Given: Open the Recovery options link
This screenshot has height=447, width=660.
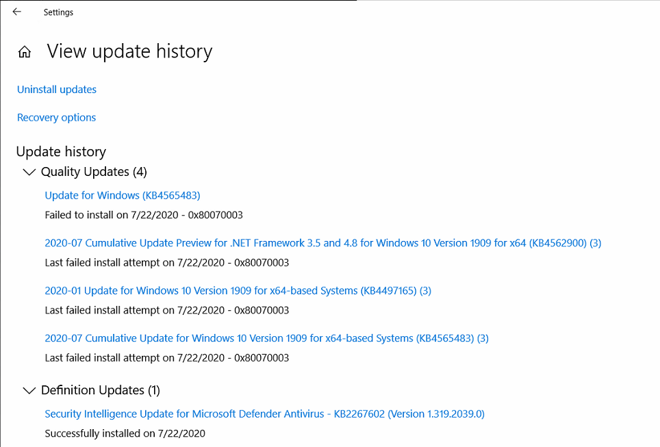Looking at the screenshot, I should click(x=56, y=118).
